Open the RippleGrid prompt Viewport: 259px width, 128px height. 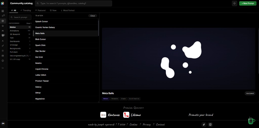(x=66, y=99)
